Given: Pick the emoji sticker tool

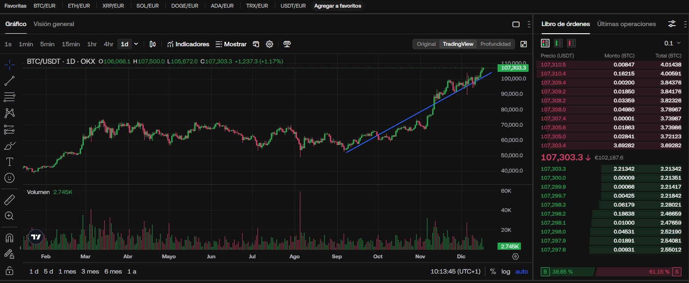Looking at the screenshot, I should [9, 178].
